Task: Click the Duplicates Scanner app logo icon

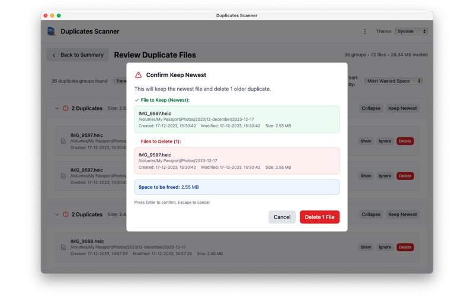Action: 52,31
